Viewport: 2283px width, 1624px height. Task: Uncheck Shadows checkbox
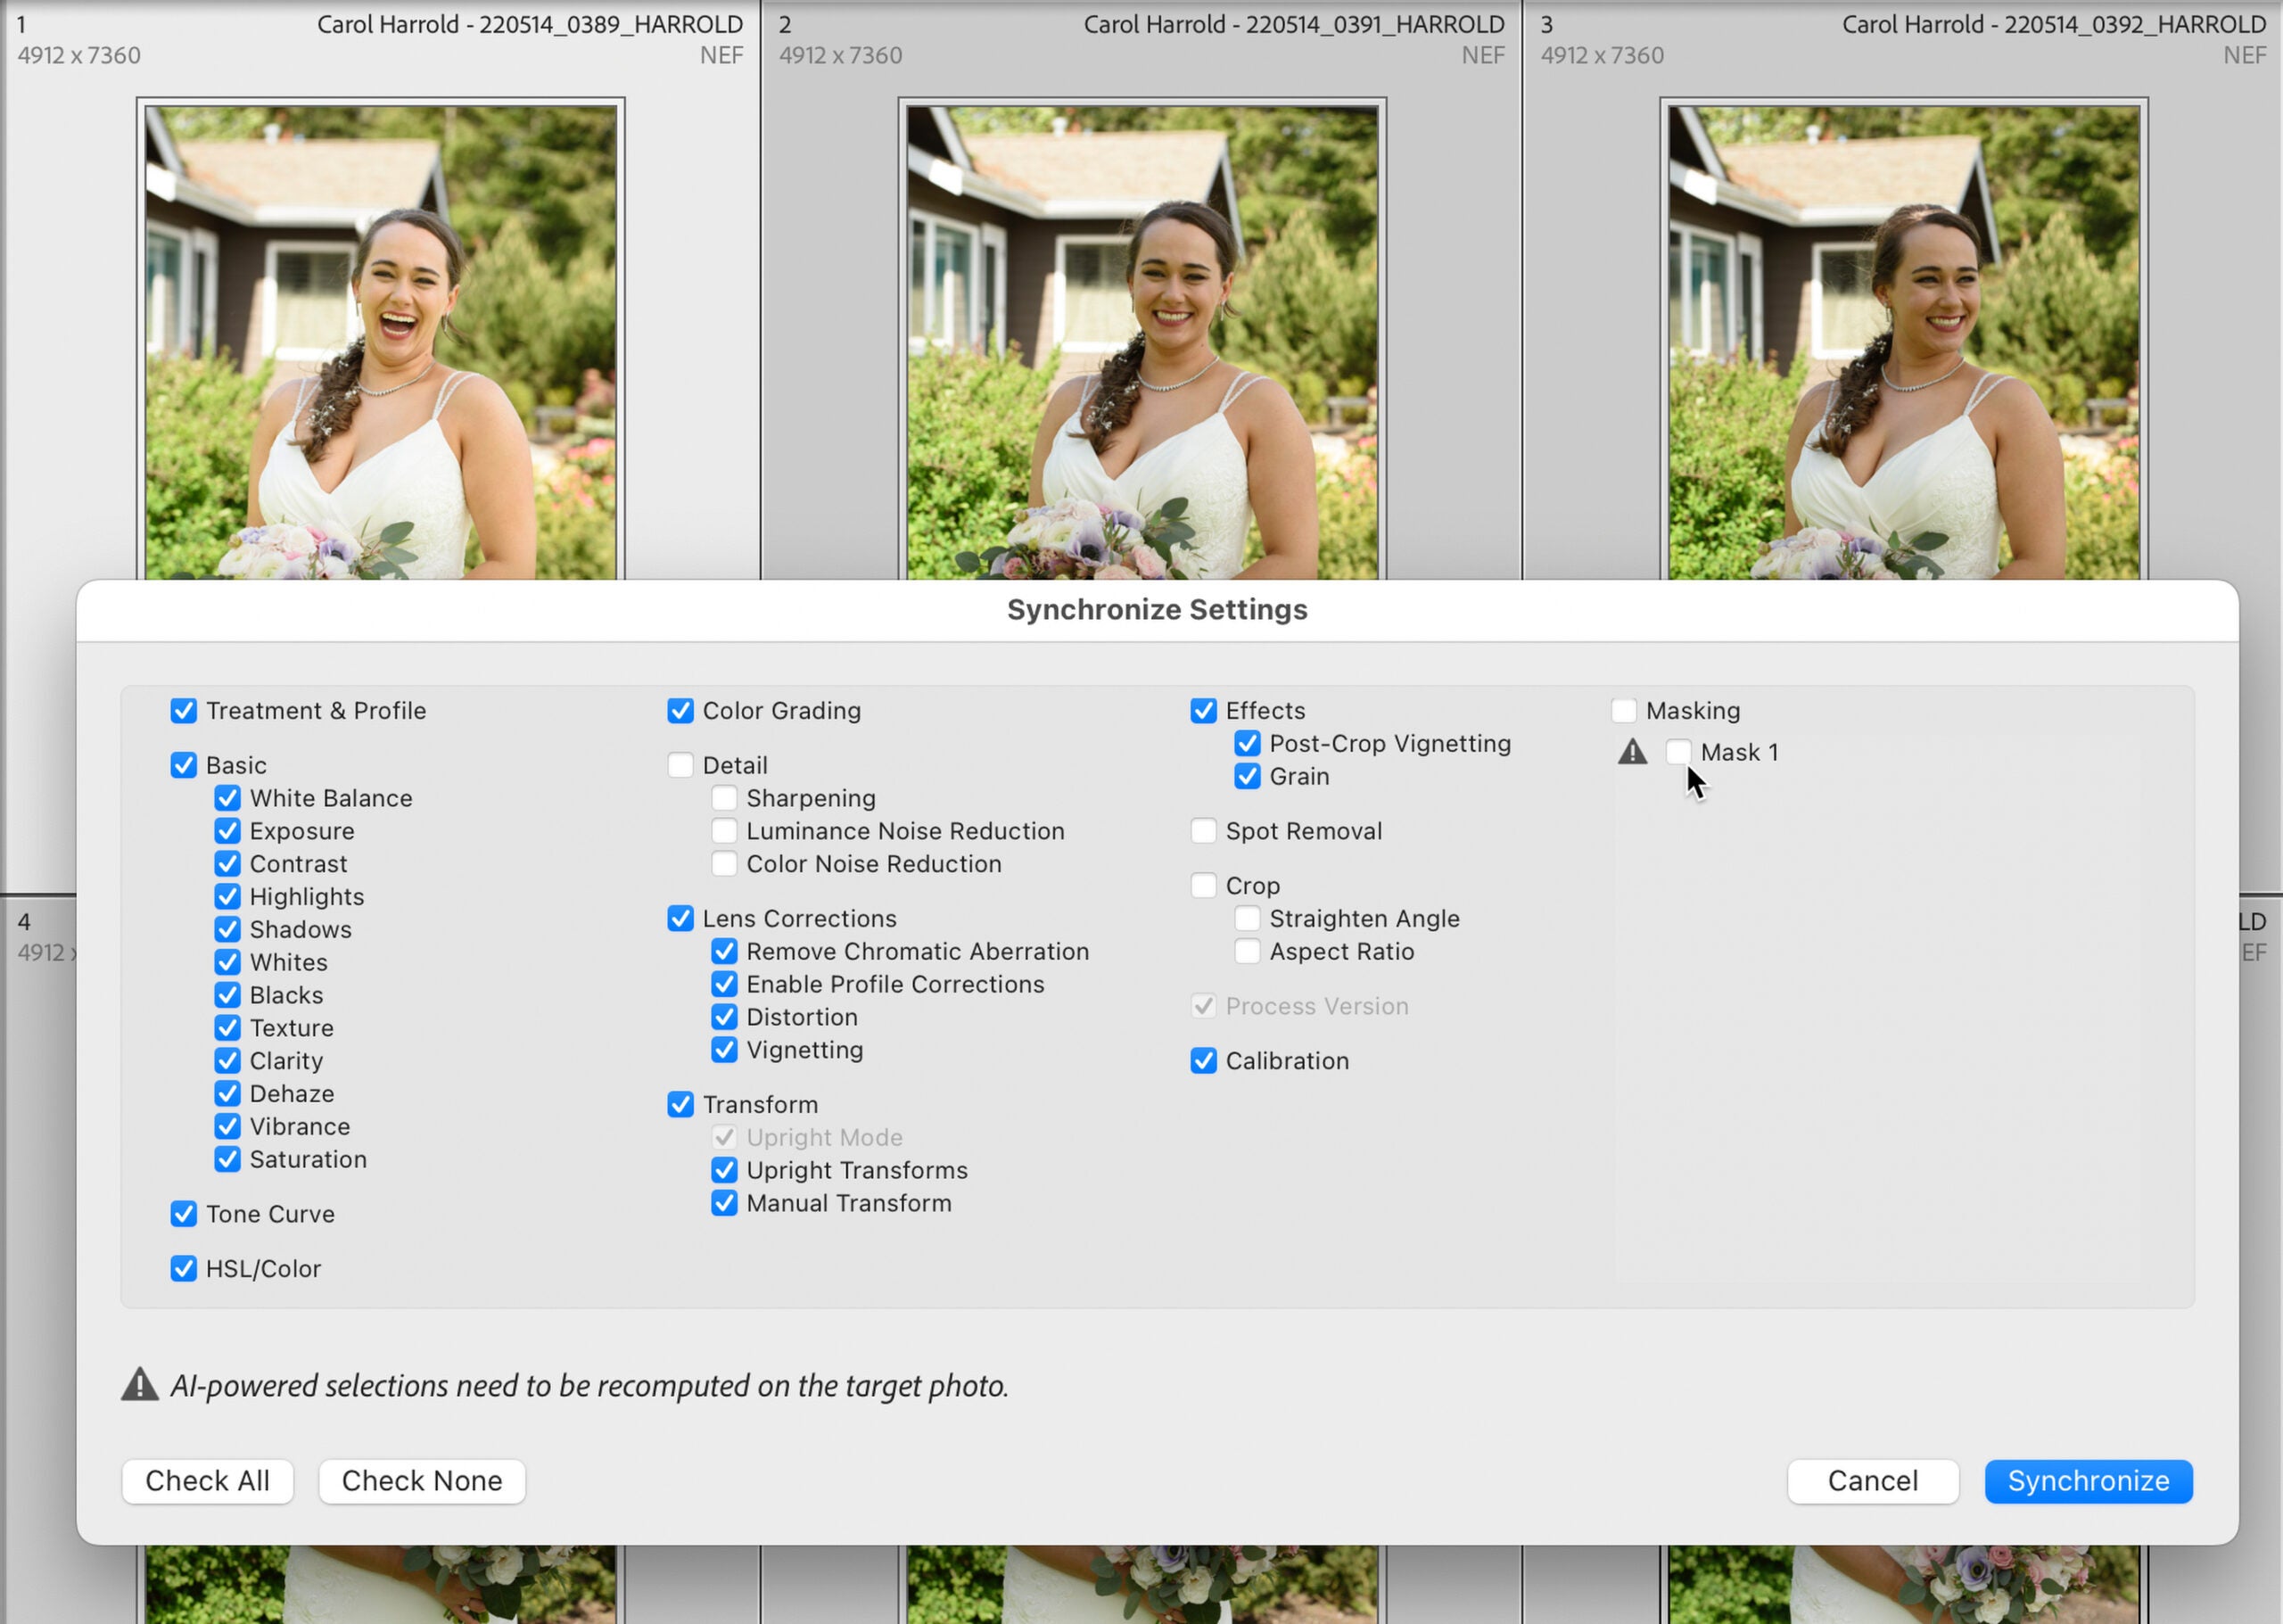pyautogui.click(x=228, y=930)
